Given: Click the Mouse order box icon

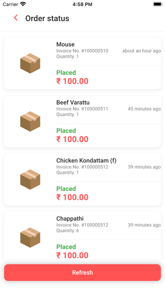Looking at the screenshot, I should [30, 63].
